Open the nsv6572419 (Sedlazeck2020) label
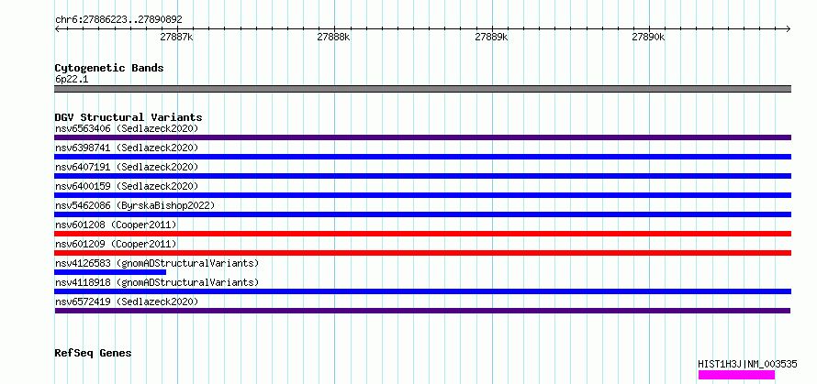The image size is (817, 384). pos(127,302)
